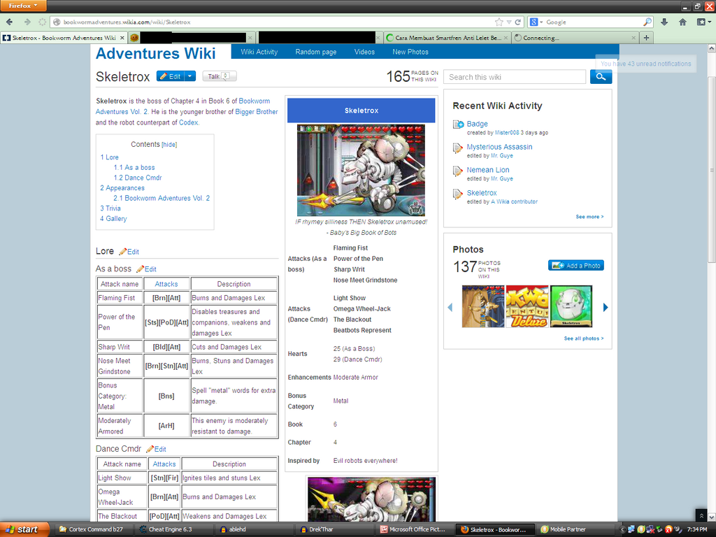Open the Bookmarks menu toolbar icon

702,22
